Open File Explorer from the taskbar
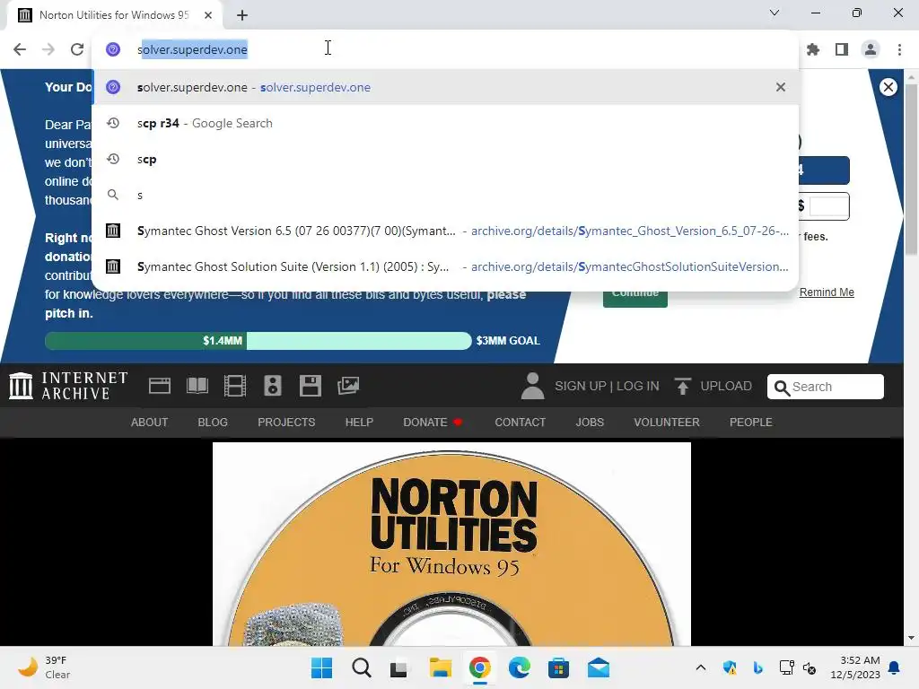Image resolution: width=919 pixels, height=689 pixels. coord(440,667)
